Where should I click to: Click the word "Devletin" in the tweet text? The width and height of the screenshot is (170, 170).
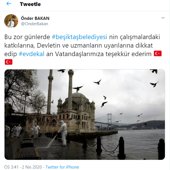tap(48, 45)
